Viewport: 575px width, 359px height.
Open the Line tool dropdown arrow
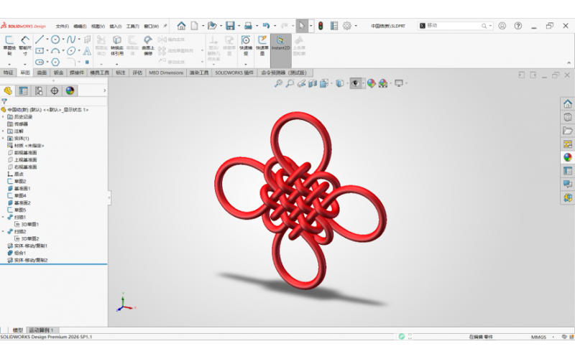pyautogui.click(x=47, y=39)
